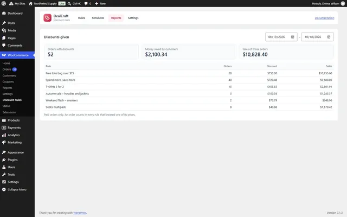This screenshot has height=217, width=347.
Task: Click the Analytics bar chart icon
Action: click(x=4, y=135)
